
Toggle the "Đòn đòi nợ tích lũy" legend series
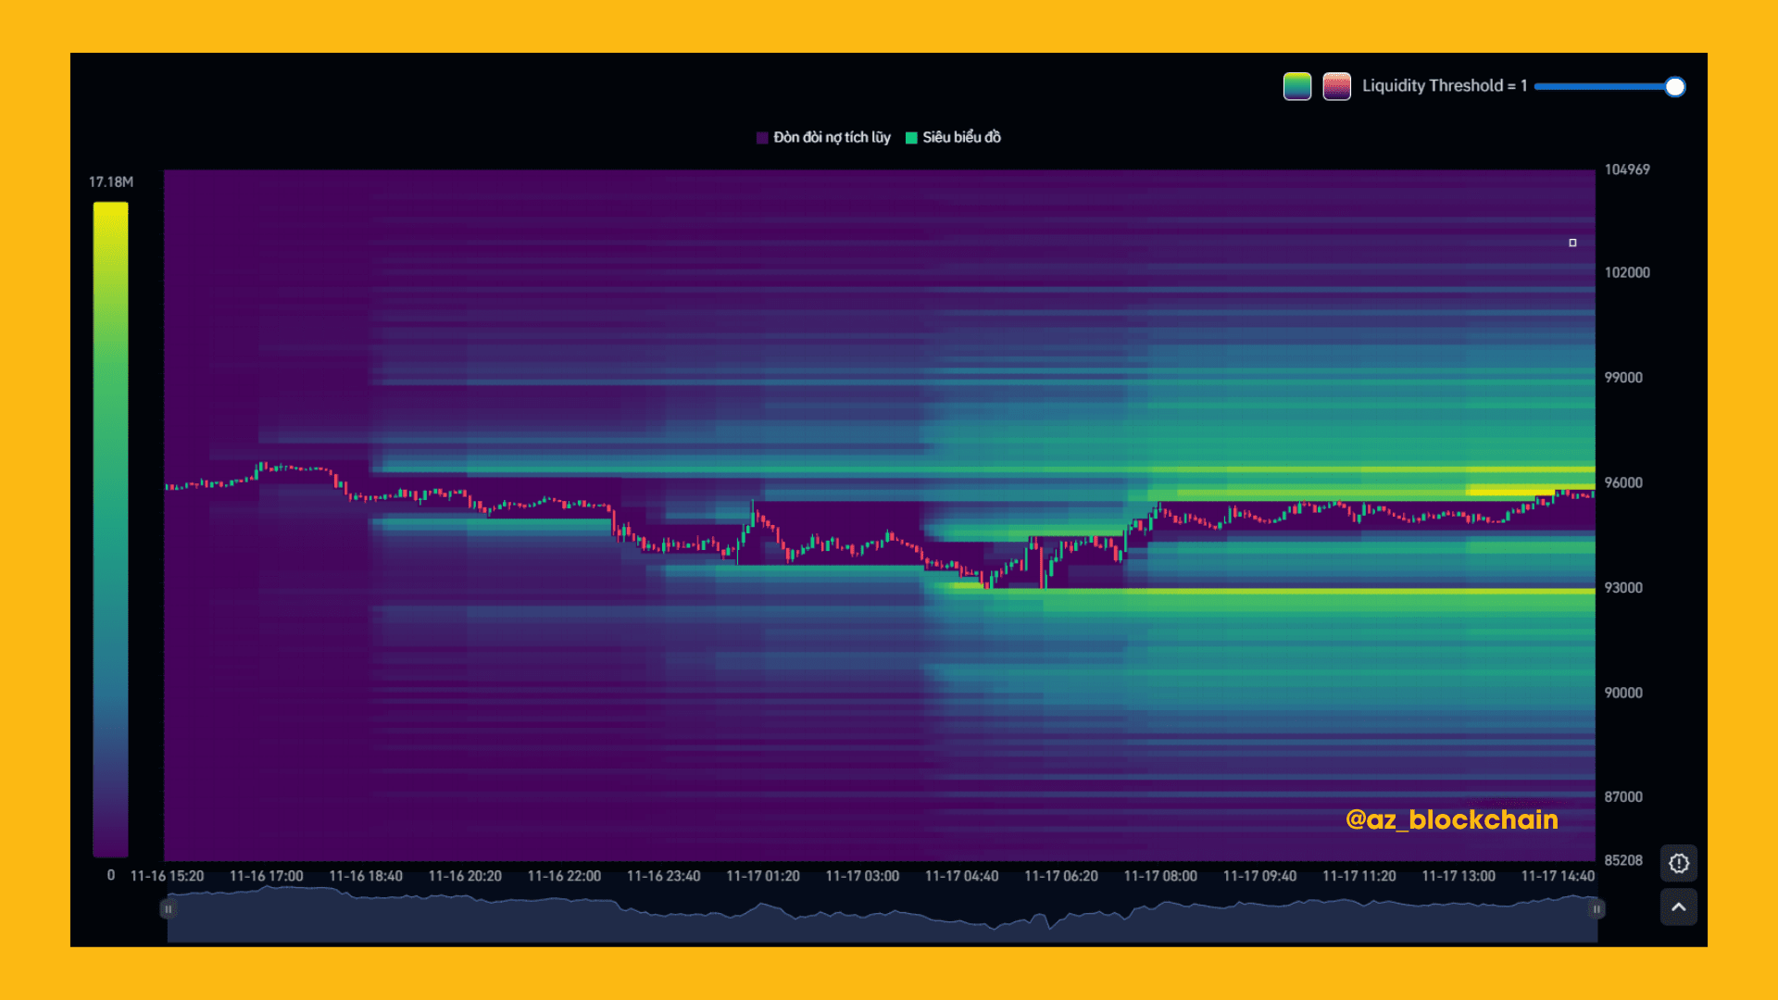click(x=831, y=137)
